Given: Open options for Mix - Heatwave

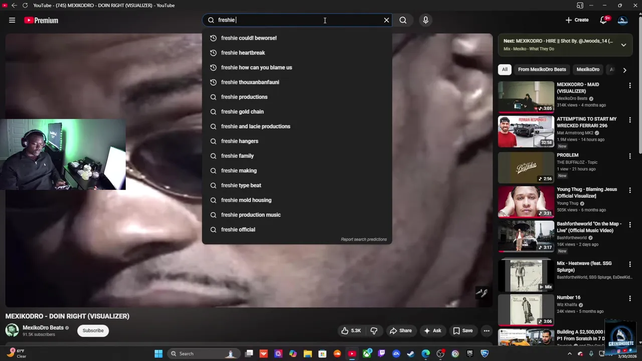Looking at the screenshot, I should 630,264.
